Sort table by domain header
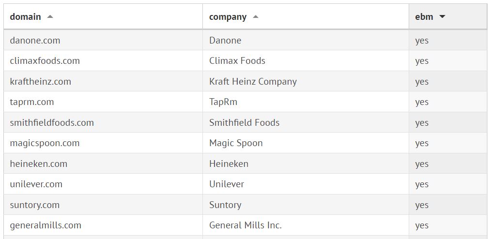The height and width of the screenshot is (239, 491). [26, 16]
